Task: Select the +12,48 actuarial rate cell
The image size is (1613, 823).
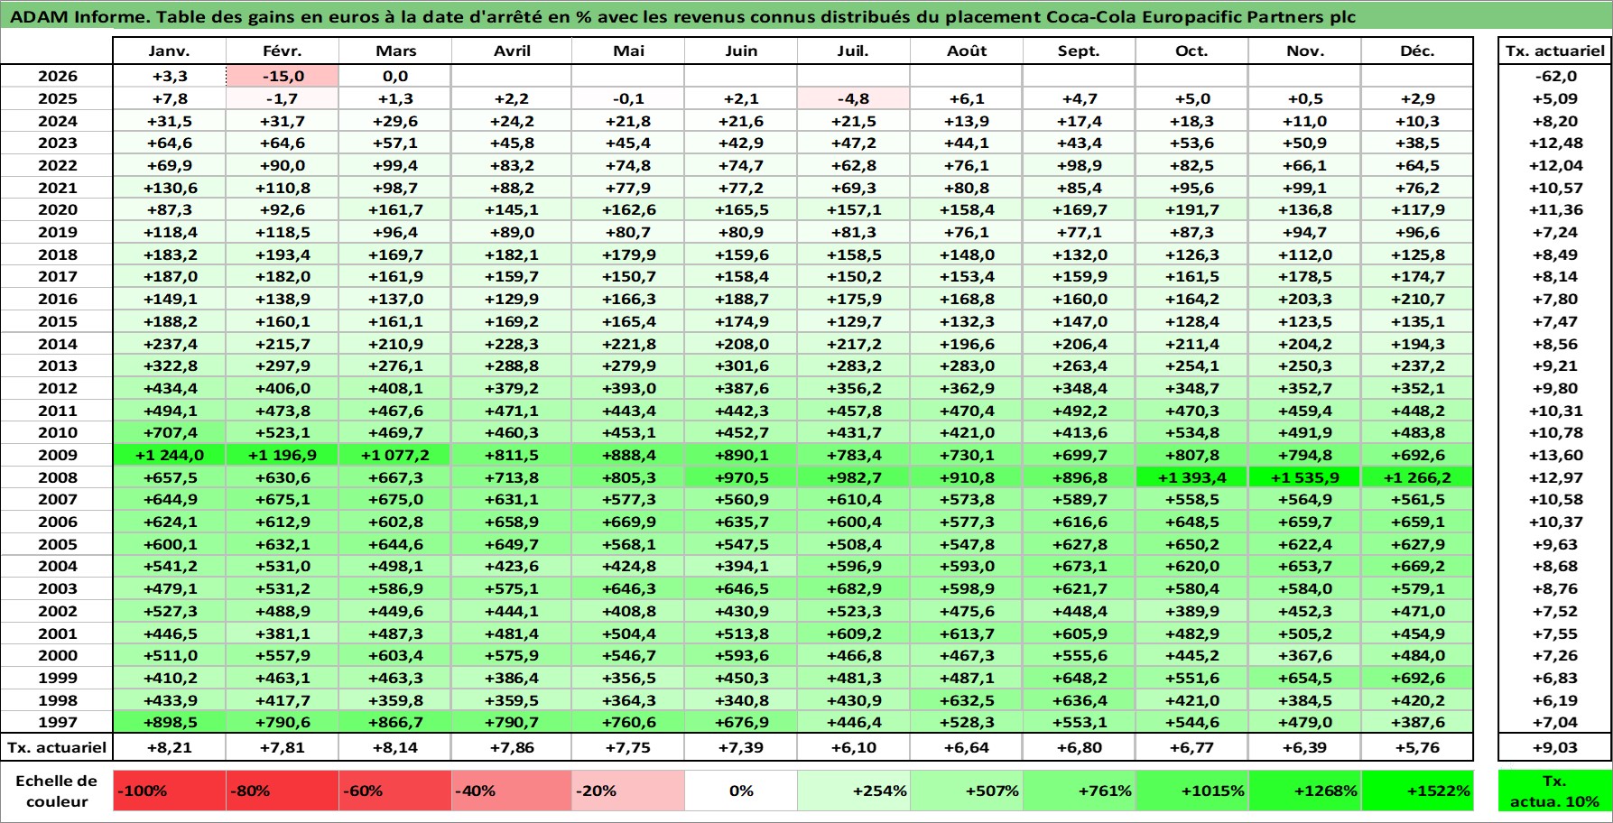Action: pos(1554,143)
